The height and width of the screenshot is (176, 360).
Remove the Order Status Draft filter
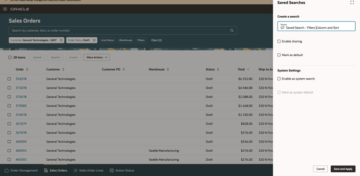point(94,40)
